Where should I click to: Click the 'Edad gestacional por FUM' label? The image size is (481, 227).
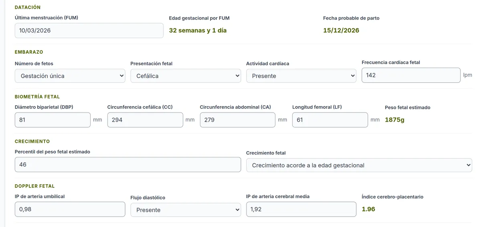(x=199, y=18)
